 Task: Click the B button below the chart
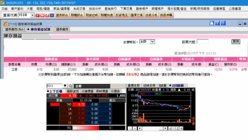click(174, 128)
